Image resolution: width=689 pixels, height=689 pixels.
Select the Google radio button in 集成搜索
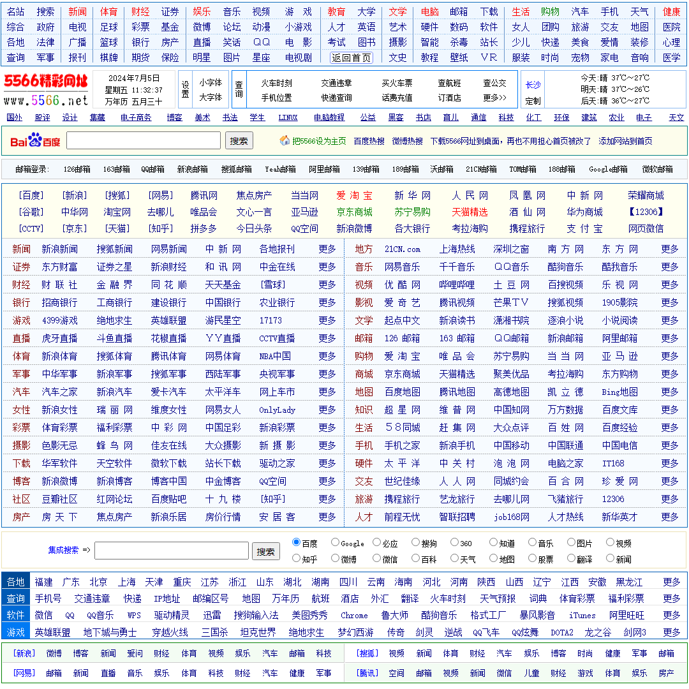[x=336, y=543]
